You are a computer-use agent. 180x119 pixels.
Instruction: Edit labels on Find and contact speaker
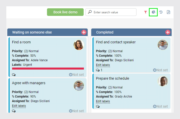click(103, 65)
